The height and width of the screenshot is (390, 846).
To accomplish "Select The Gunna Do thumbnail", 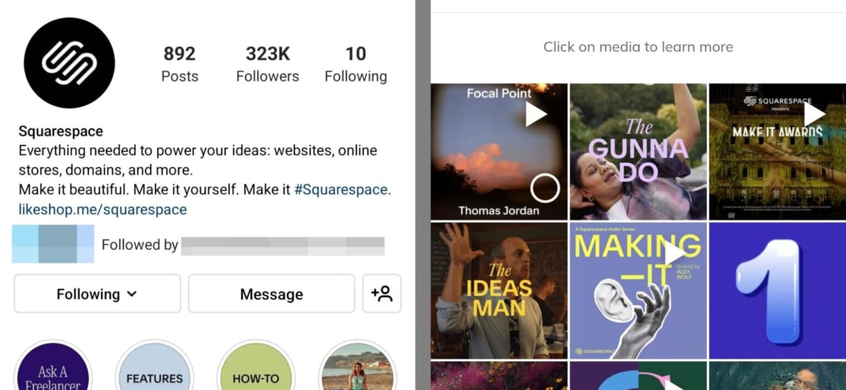I will click(x=638, y=152).
